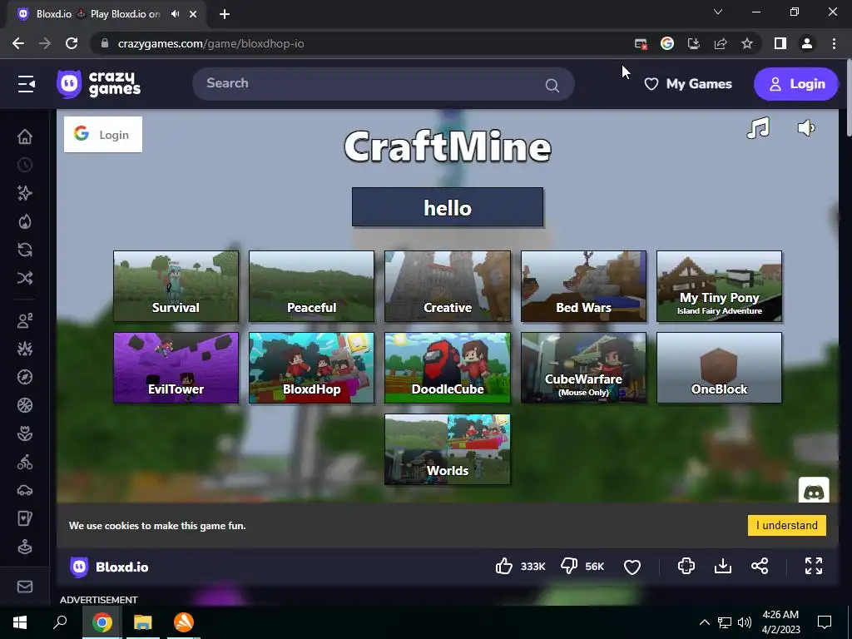Select the OneBlock game mode
The height and width of the screenshot is (639, 852).
(720, 368)
